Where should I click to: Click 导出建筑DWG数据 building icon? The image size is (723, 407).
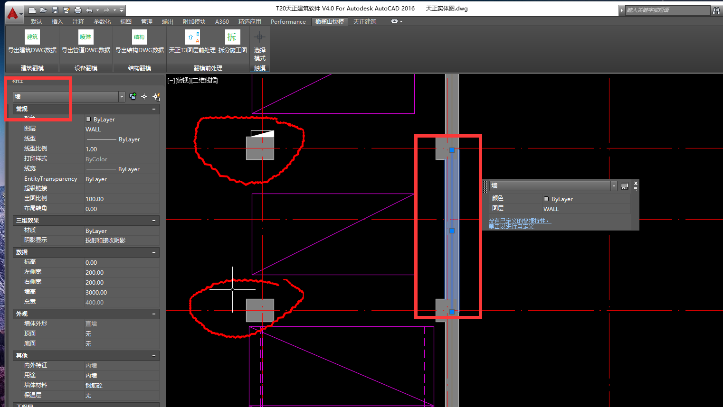[x=32, y=37]
